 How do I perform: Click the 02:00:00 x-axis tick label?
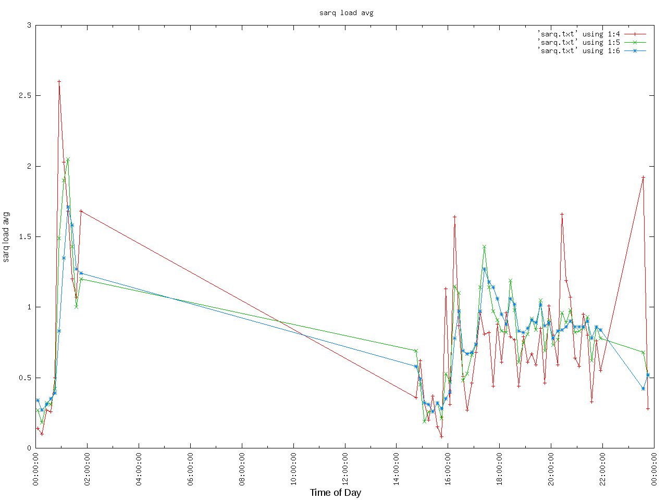(87, 469)
